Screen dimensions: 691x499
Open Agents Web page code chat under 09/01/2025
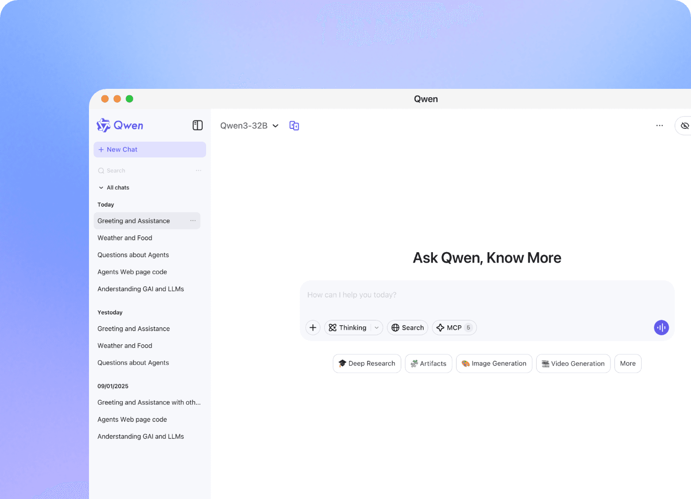132,420
